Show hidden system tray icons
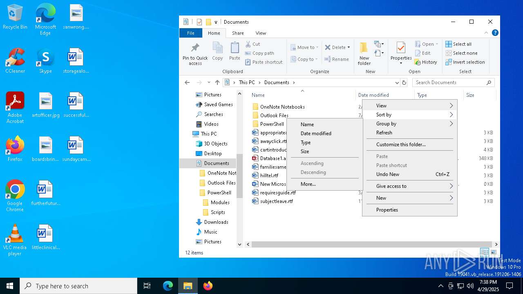523x294 pixels. click(x=440, y=286)
